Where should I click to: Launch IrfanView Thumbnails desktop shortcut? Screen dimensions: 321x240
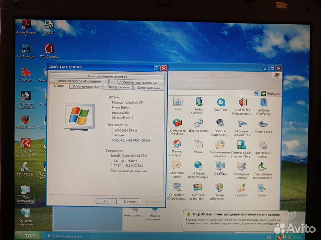click(26, 100)
